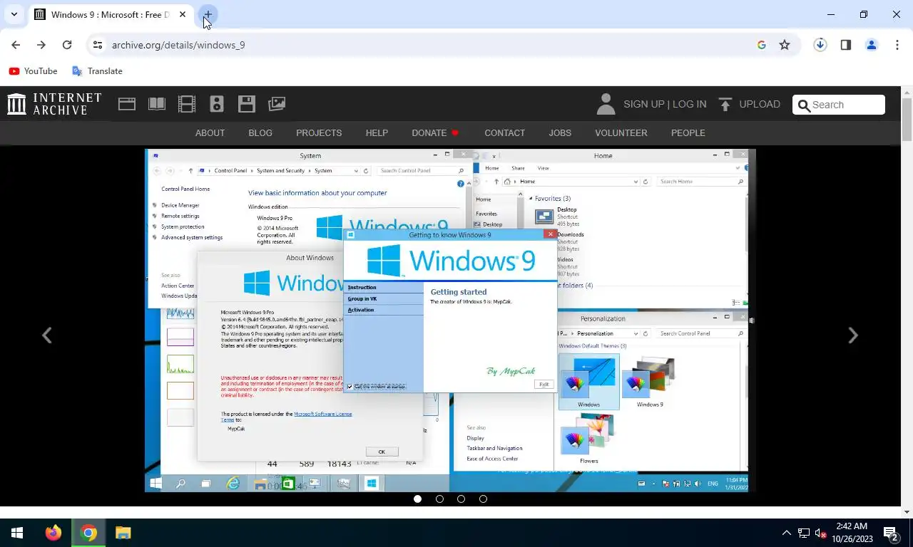Click the Windows 9 screenshot image
This screenshot has width=913, height=547.
tap(450, 321)
